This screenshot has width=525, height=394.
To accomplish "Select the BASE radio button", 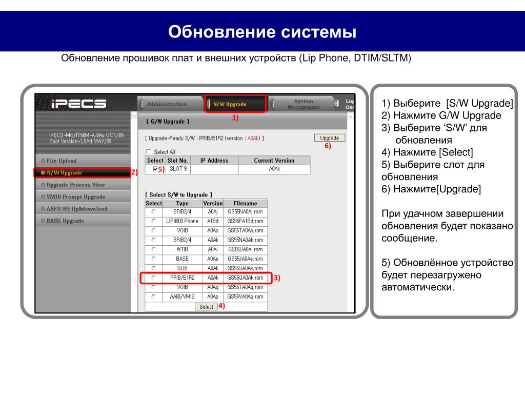I will point(153,259).
